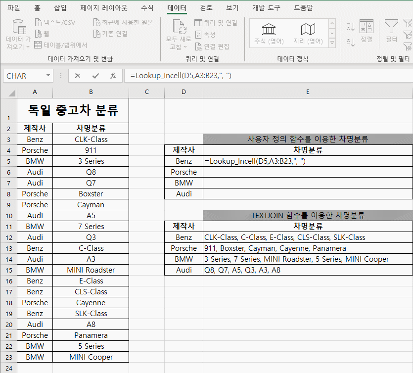Switch to the 개발 도구 tab
Screen dimensions: 413x373
click(x=266, y=8)
